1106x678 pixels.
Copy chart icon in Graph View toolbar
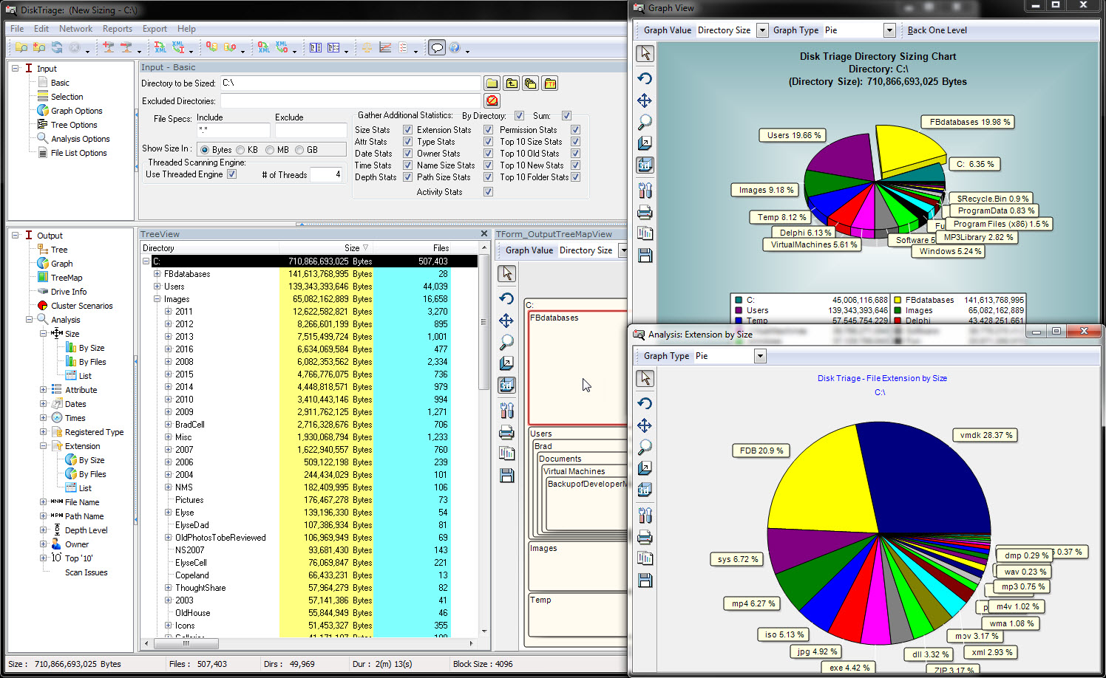pos(645,233)
